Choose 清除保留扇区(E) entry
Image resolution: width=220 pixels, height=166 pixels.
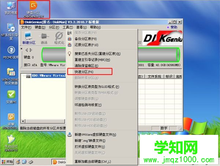tap(102, 66)
